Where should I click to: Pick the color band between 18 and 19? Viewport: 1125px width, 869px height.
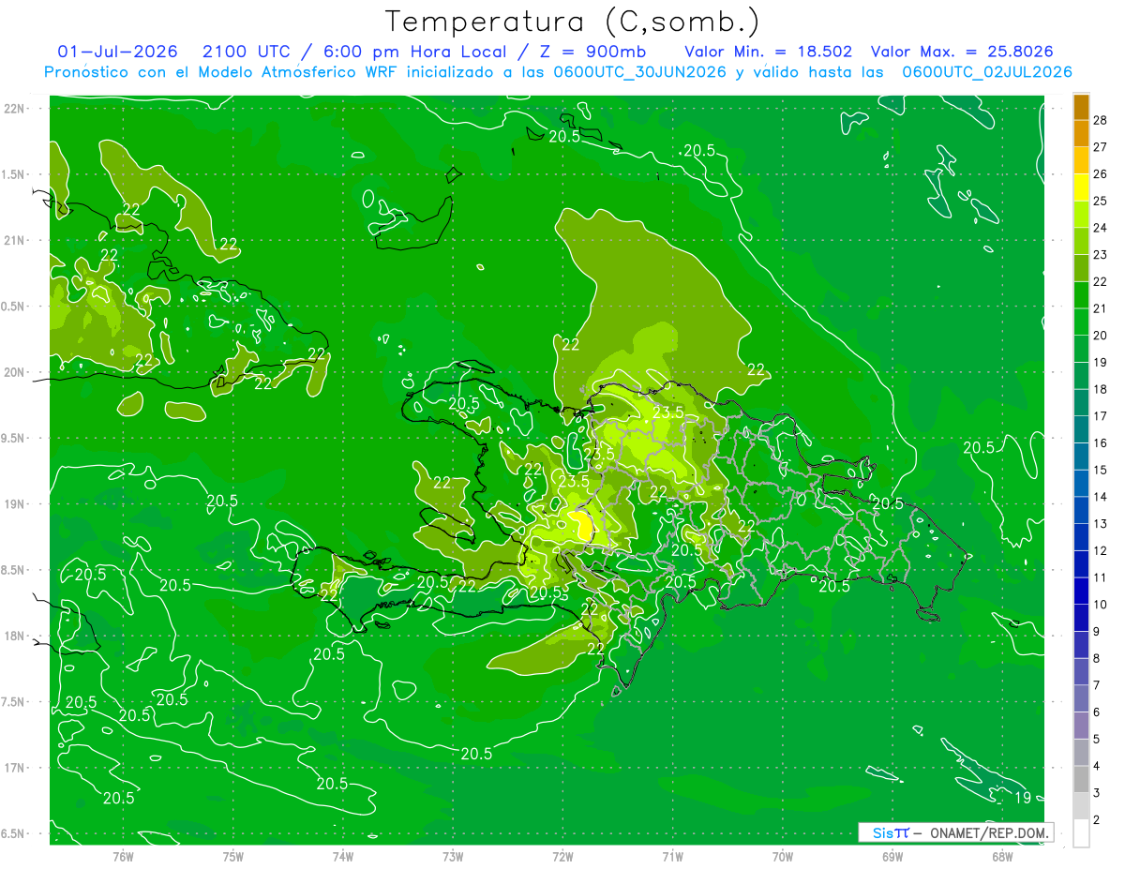[x=1081, y=377]
